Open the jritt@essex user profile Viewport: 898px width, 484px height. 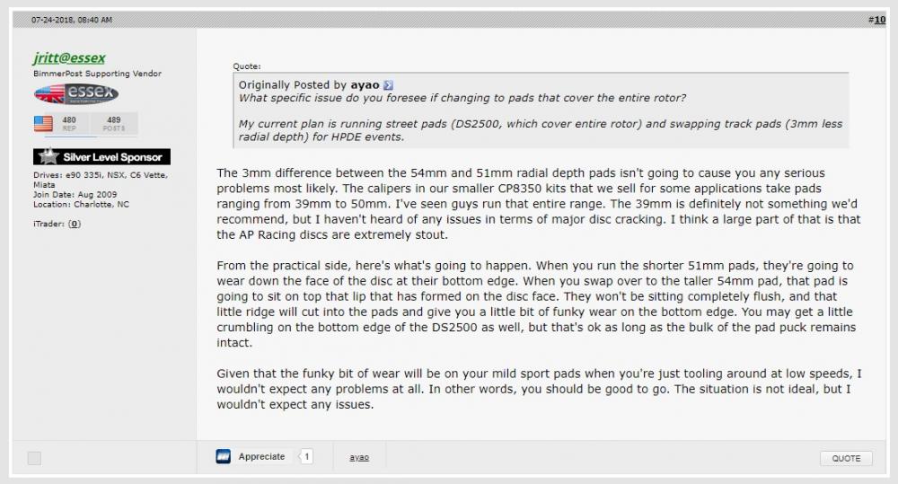pos(69,57)
